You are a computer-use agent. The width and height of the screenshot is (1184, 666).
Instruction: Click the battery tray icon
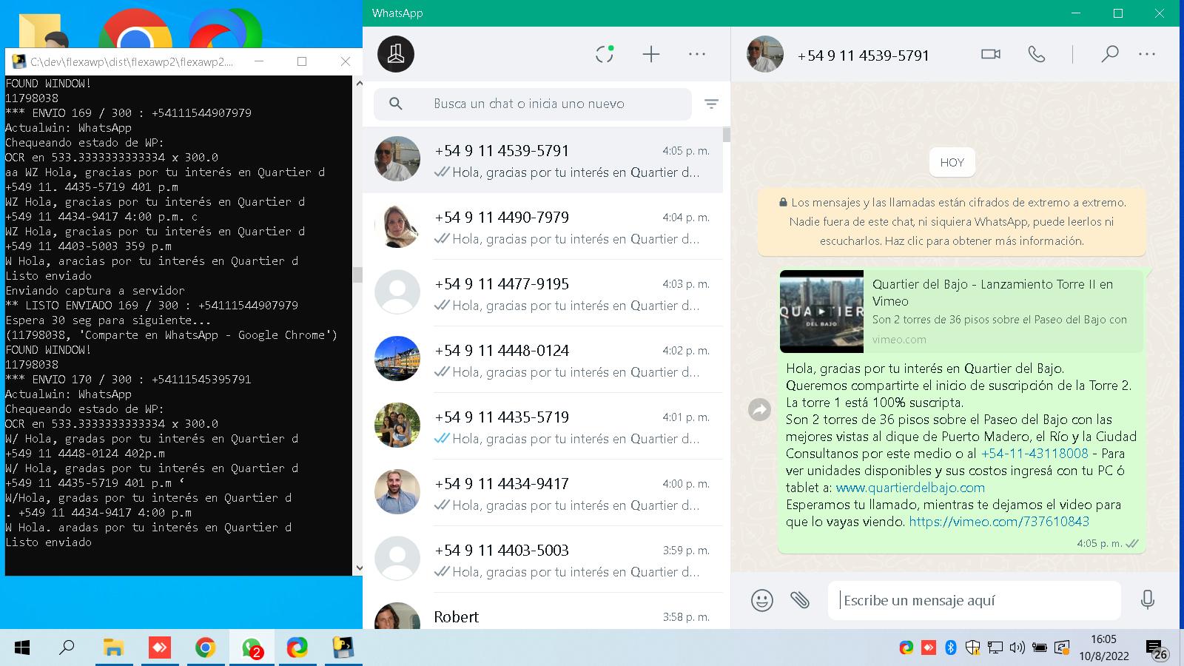click(x=1040, y=648)
